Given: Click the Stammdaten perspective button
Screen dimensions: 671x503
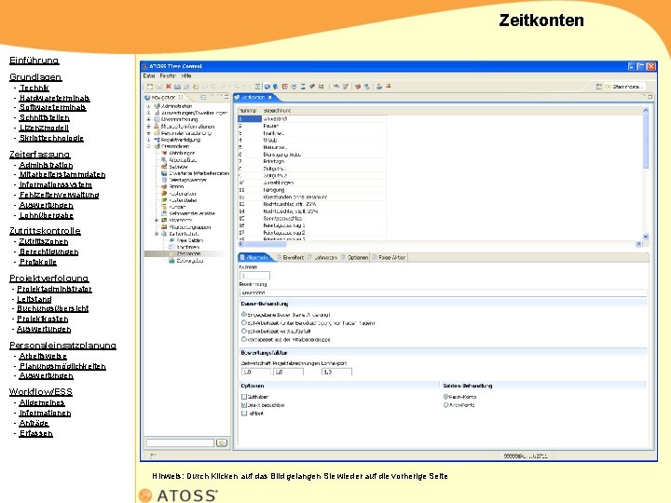Looking at the screenshot, I should (624, 87).
